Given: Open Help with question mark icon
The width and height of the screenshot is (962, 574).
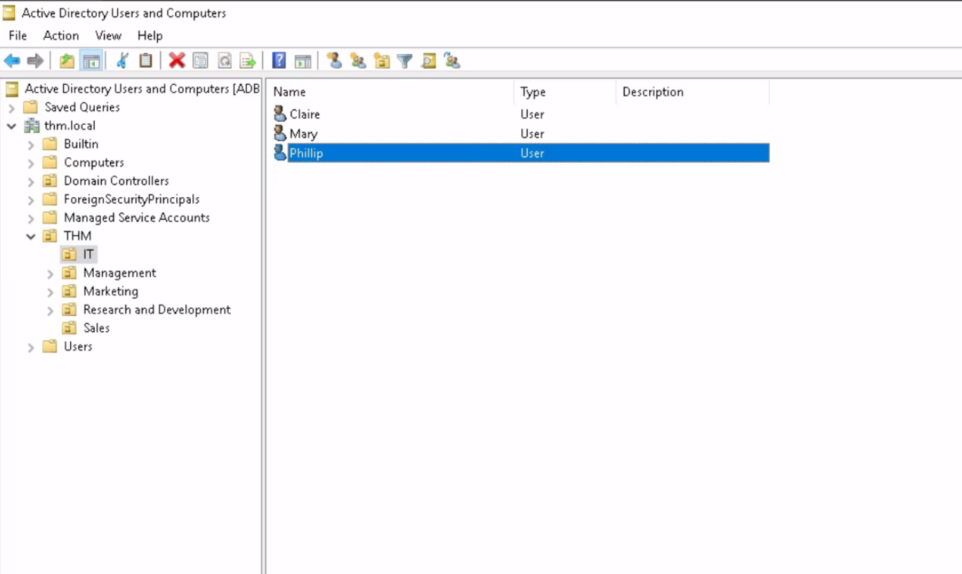Looking at the screenshot, I should tap(279, 61).
